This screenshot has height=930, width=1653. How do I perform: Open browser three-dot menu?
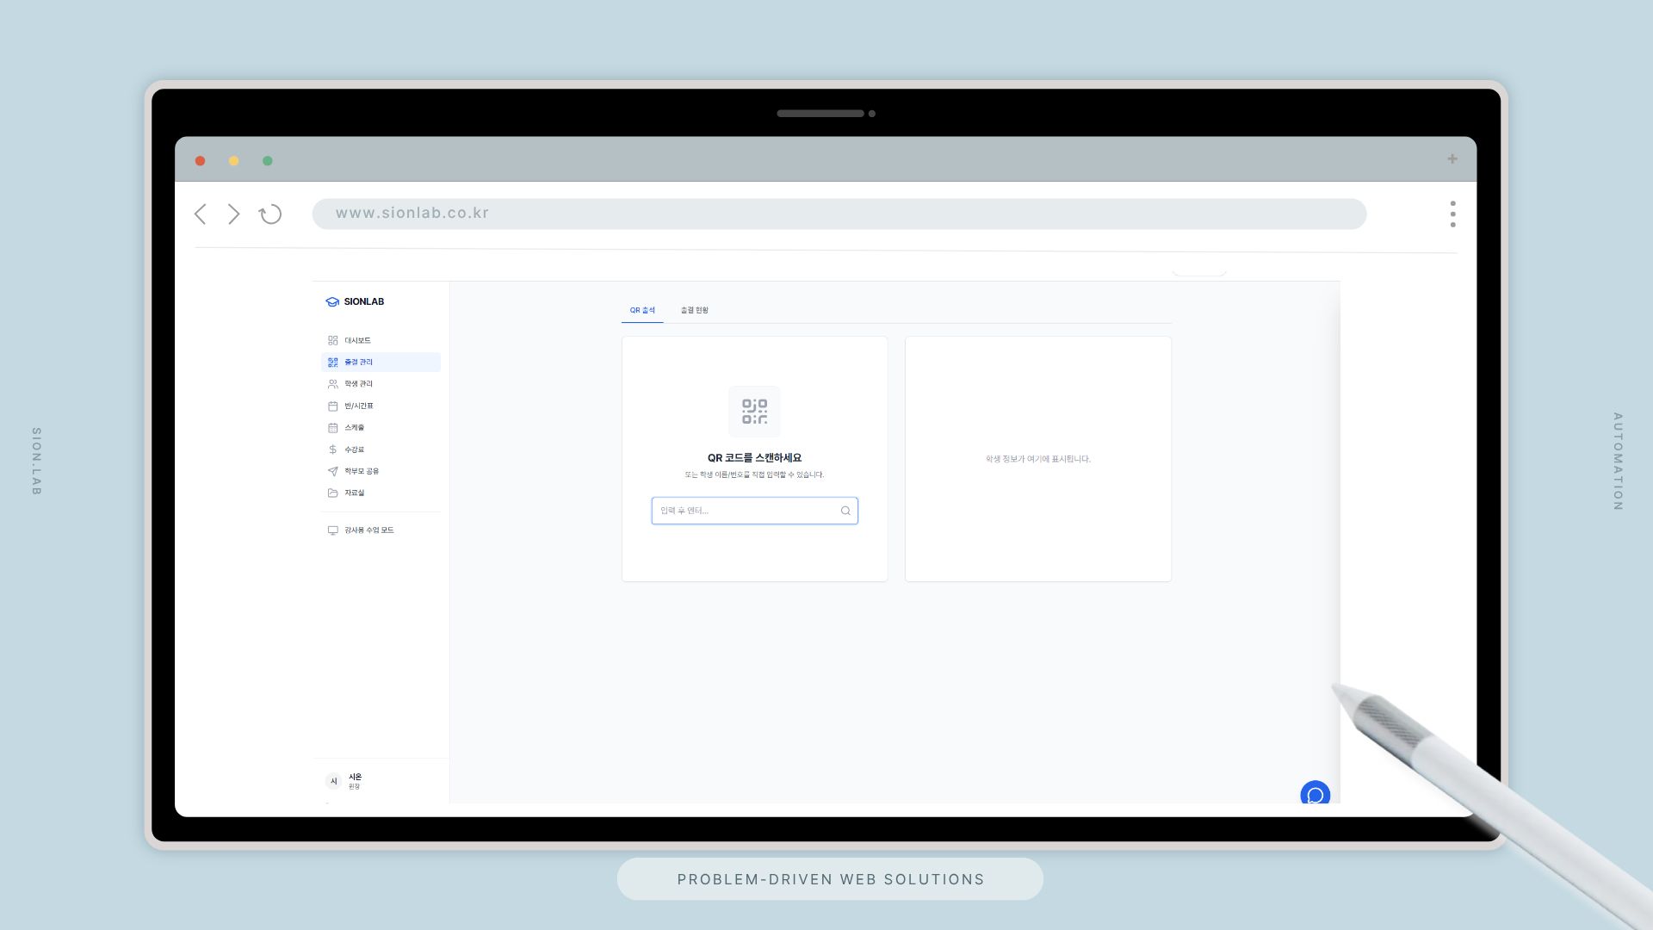pyautogui.click(x=1452, y=214)
